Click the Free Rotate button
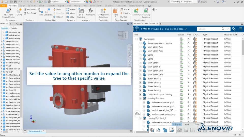Viewport: 244px width, 137px height. [30, 13]
